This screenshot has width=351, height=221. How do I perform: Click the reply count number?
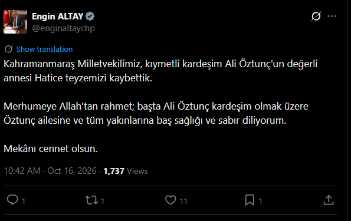tap(24, 201)
